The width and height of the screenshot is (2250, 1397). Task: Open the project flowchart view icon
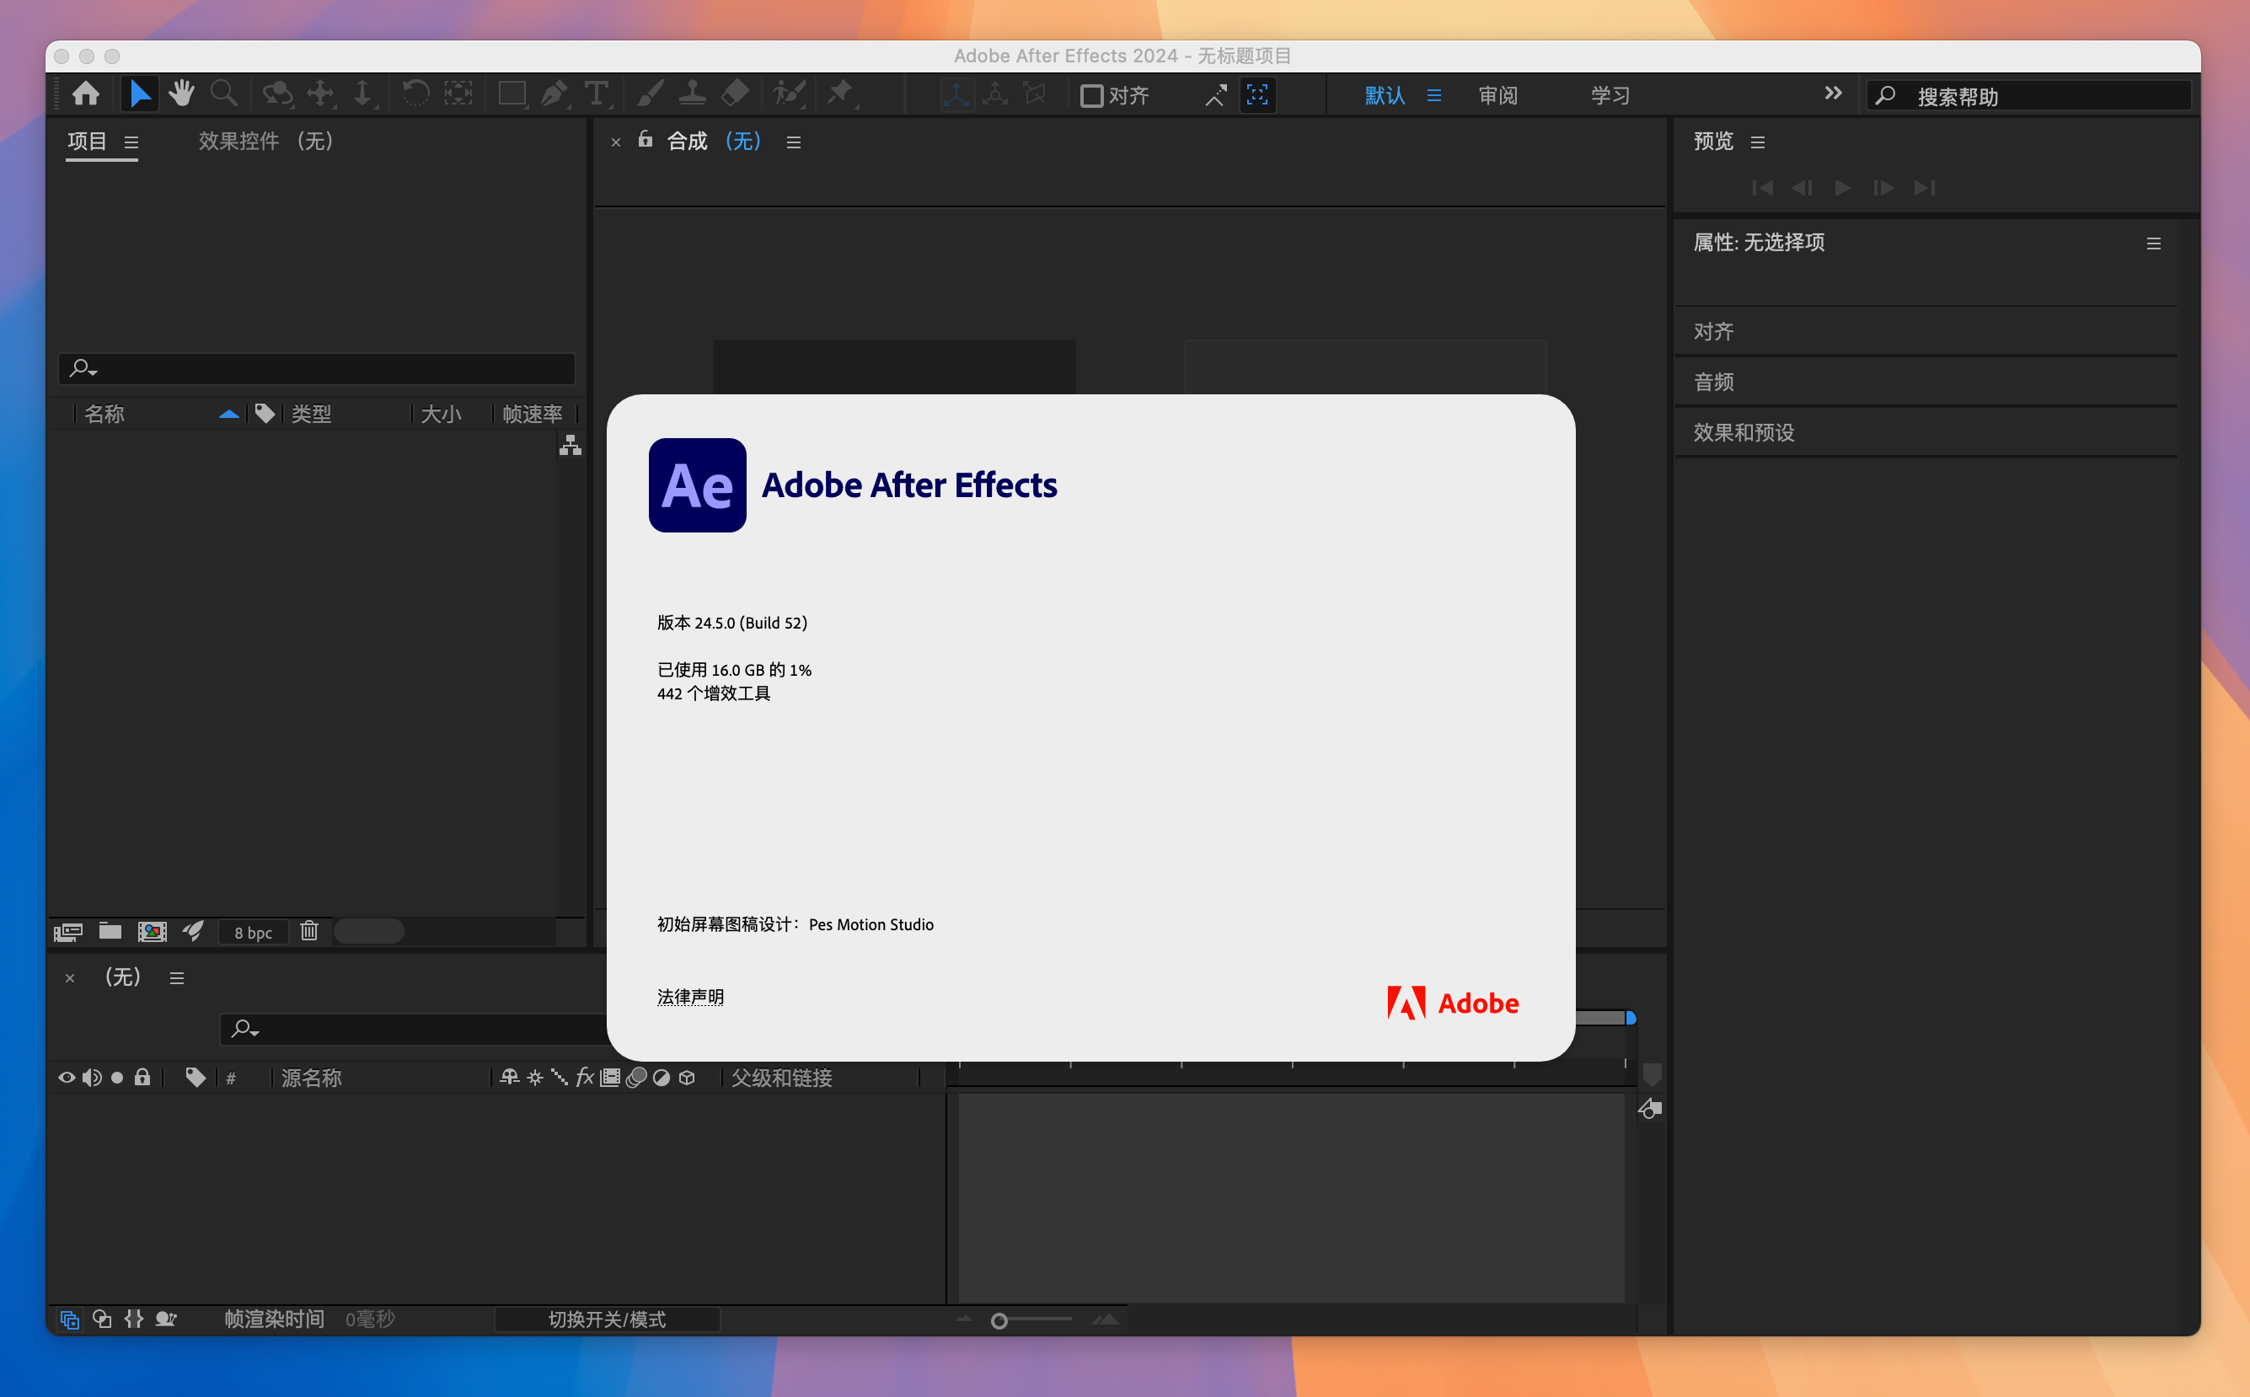coord(571,446)
